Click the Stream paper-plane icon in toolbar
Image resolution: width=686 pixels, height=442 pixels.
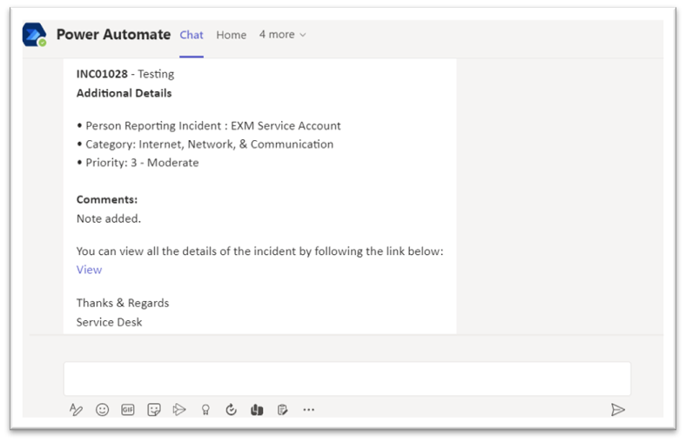179,410
